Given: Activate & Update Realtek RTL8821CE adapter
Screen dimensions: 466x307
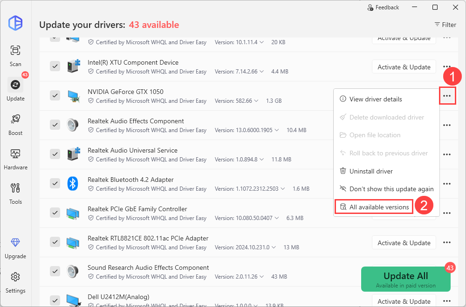Looking at the screenshot, I should tap(404, 243).
